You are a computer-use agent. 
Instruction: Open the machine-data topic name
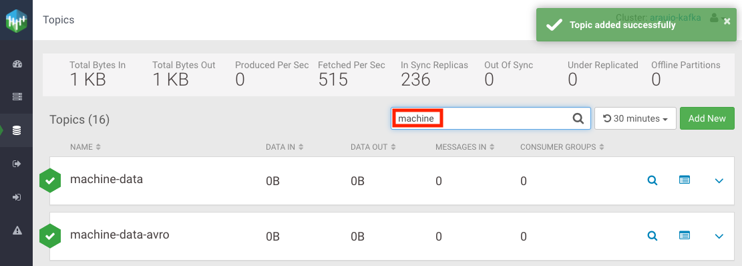[x=106, y=179]
